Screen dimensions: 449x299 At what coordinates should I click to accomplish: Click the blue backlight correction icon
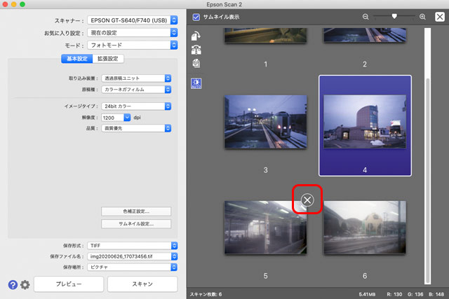196,83
